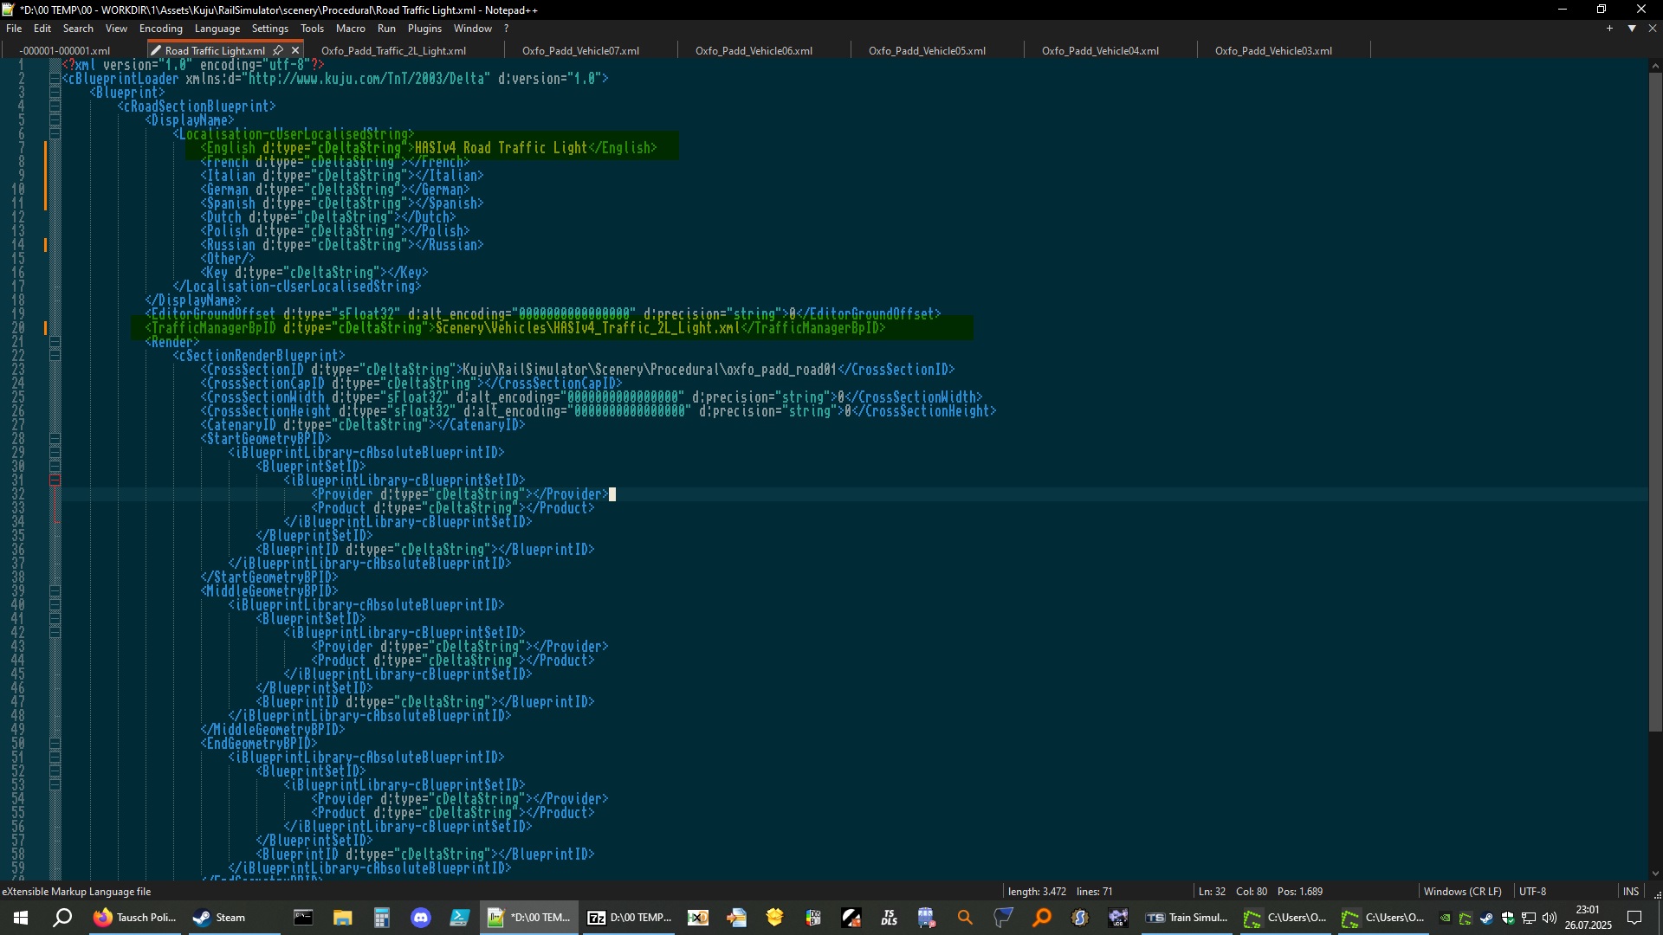Viewport: 1663px width, 935px height.
Task: Collapse the cBlueprintLoader fold marker on line 2
Action: (x=55, y=79)
